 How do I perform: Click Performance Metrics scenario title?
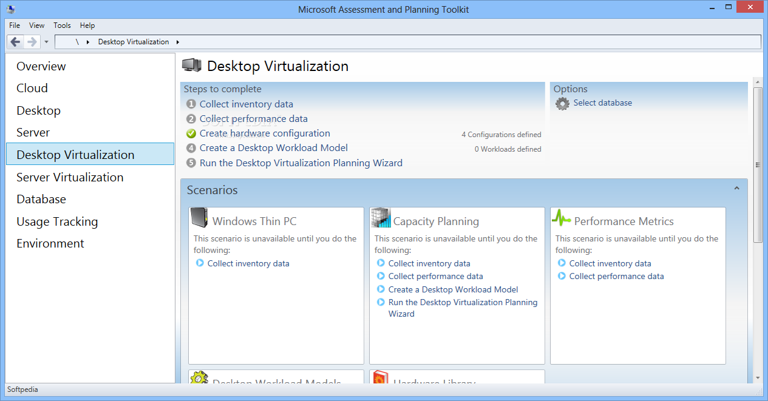pos(624,221)
